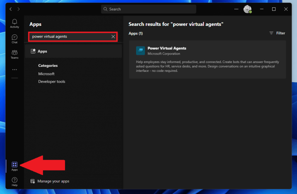Open Manage your apps
This screenshot has height=194, width=297.
pyautogui.click(x=50, y=181)
